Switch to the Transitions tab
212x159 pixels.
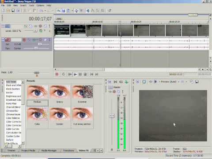(68, 151)
